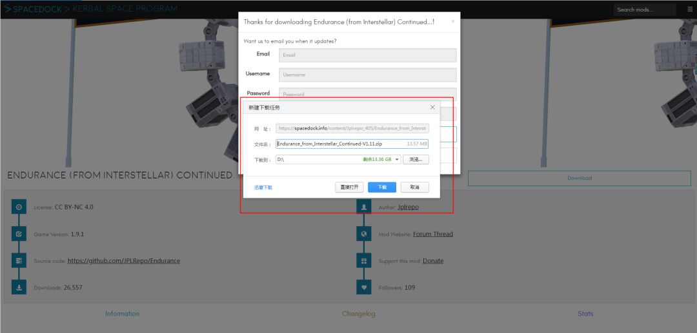The image size is (697, 333).
Task: Click the Game Version icon
Action: [x=19, y=234]
